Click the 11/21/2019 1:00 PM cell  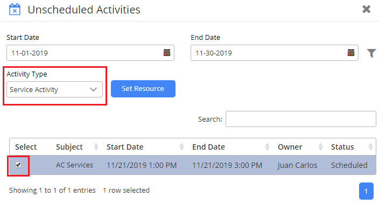pos(142,165)
